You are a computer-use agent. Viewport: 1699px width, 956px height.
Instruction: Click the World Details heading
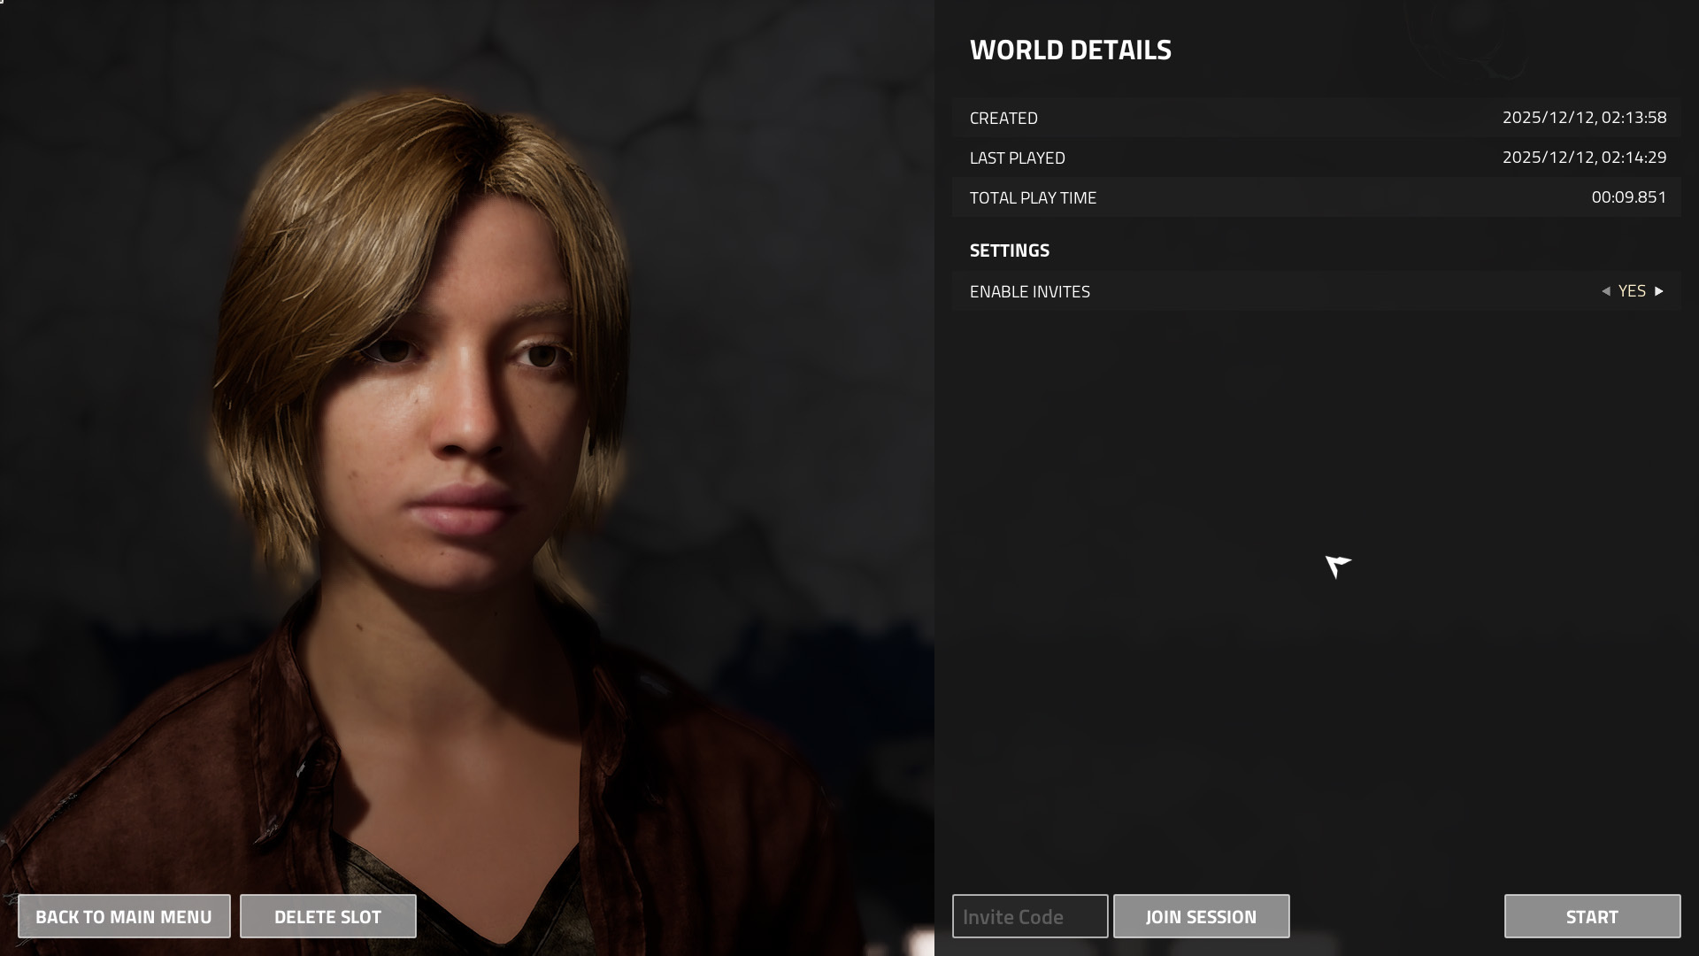1070,50
